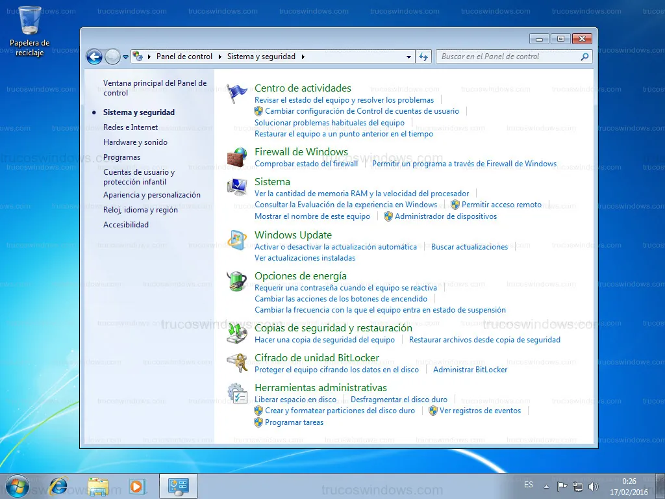This screenshot has height=499, width=665.
Task: Open the Herramientas administrativas gear icon
Action: pyautogui.click(x=237, y=393)
